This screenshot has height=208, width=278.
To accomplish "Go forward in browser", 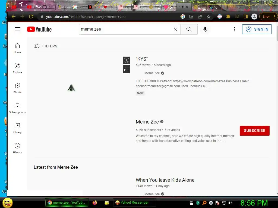I will (22, 17).
